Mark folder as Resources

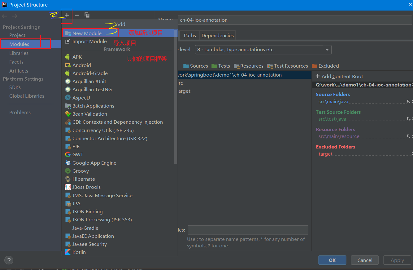(249, 66)
